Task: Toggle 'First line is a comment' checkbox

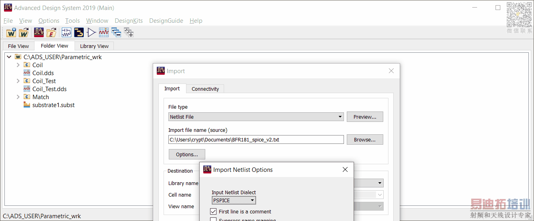Action: (x=213, y=211)
